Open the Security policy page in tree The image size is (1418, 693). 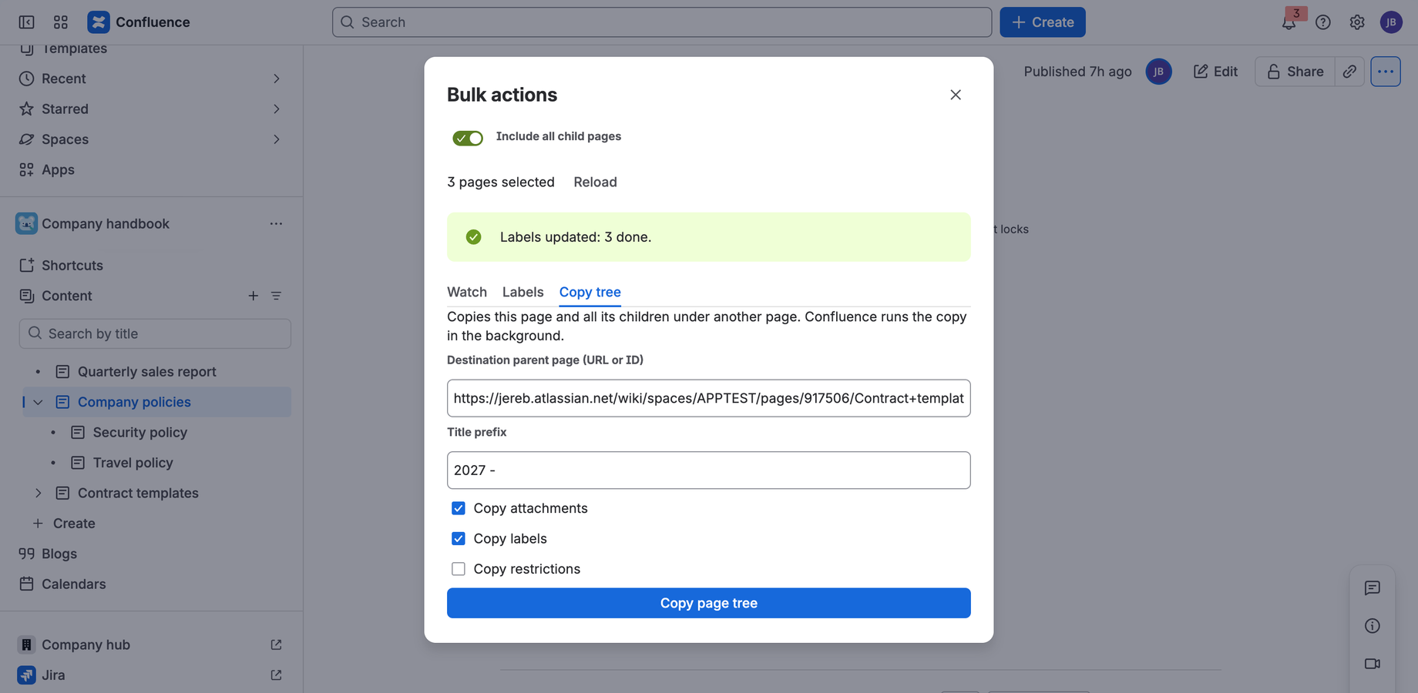pos(139,433)
